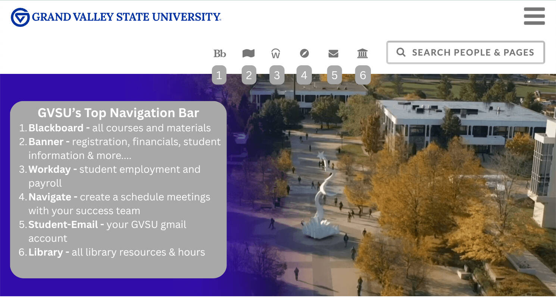Screen dimensions: 556x297
Task: Click inside the Search People & Pages field
Action: tap(466, 52)
